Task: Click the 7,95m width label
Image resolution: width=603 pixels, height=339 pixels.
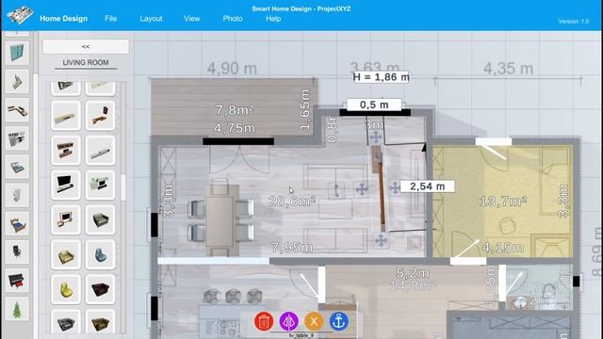Action: 292,248
